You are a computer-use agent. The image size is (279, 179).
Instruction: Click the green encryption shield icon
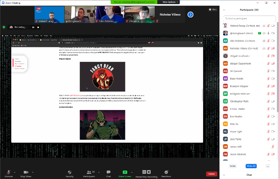coord(4,27)
